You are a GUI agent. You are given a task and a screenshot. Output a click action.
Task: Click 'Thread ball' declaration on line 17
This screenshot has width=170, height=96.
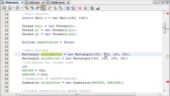pos(48,26)
